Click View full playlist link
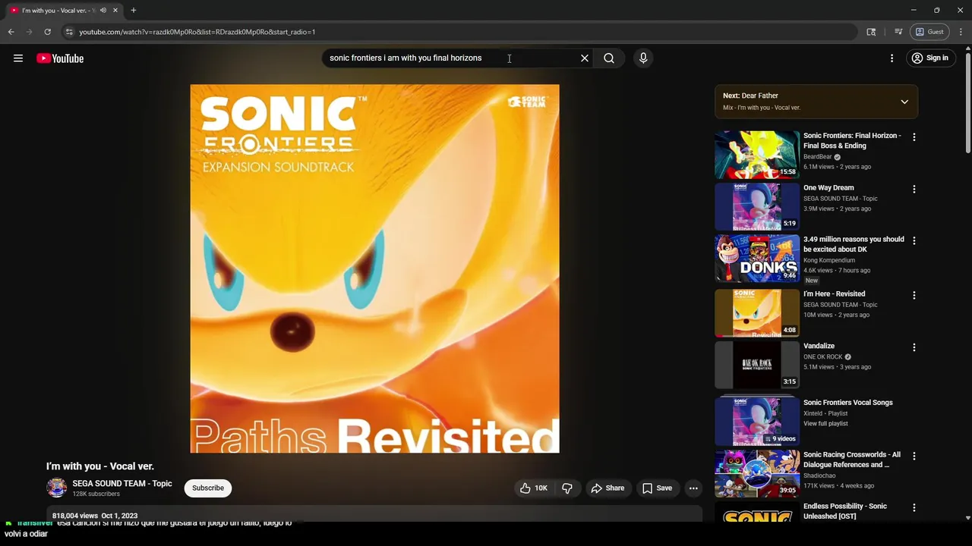Screen dimensions: 972x546 pyautogui.click(x=825, y=424)
